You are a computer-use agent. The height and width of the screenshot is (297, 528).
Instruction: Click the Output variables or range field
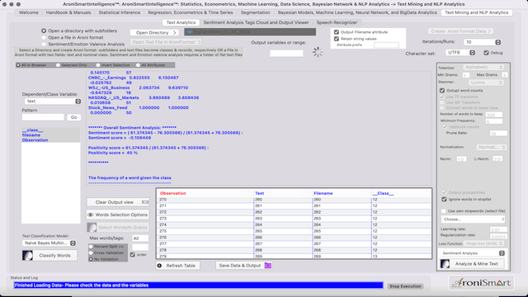pos(286,53)
